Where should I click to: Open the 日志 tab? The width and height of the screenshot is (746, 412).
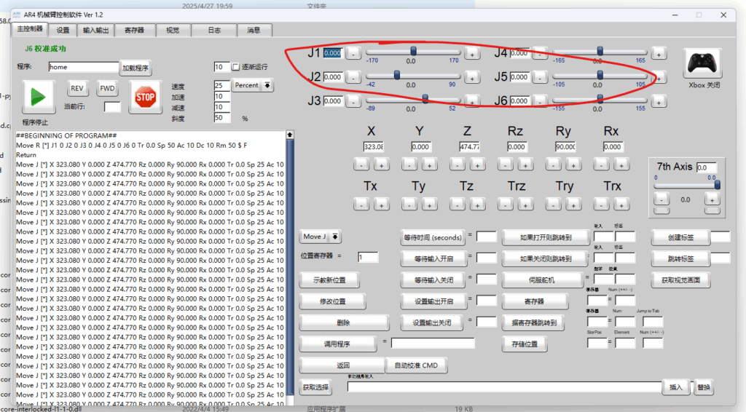click(214, 30)
